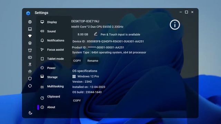Click the OS specifications heading
The image size is (221, 124).
click(85, 71)
